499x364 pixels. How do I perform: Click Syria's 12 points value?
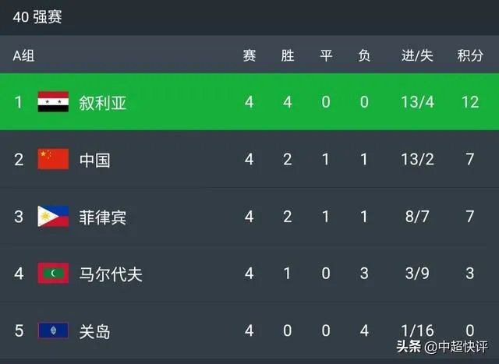469,103
